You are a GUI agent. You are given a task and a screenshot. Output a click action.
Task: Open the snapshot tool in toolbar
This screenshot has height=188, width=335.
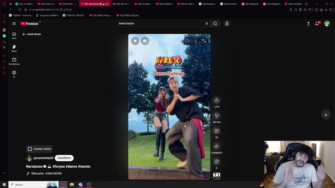(295, 10)
